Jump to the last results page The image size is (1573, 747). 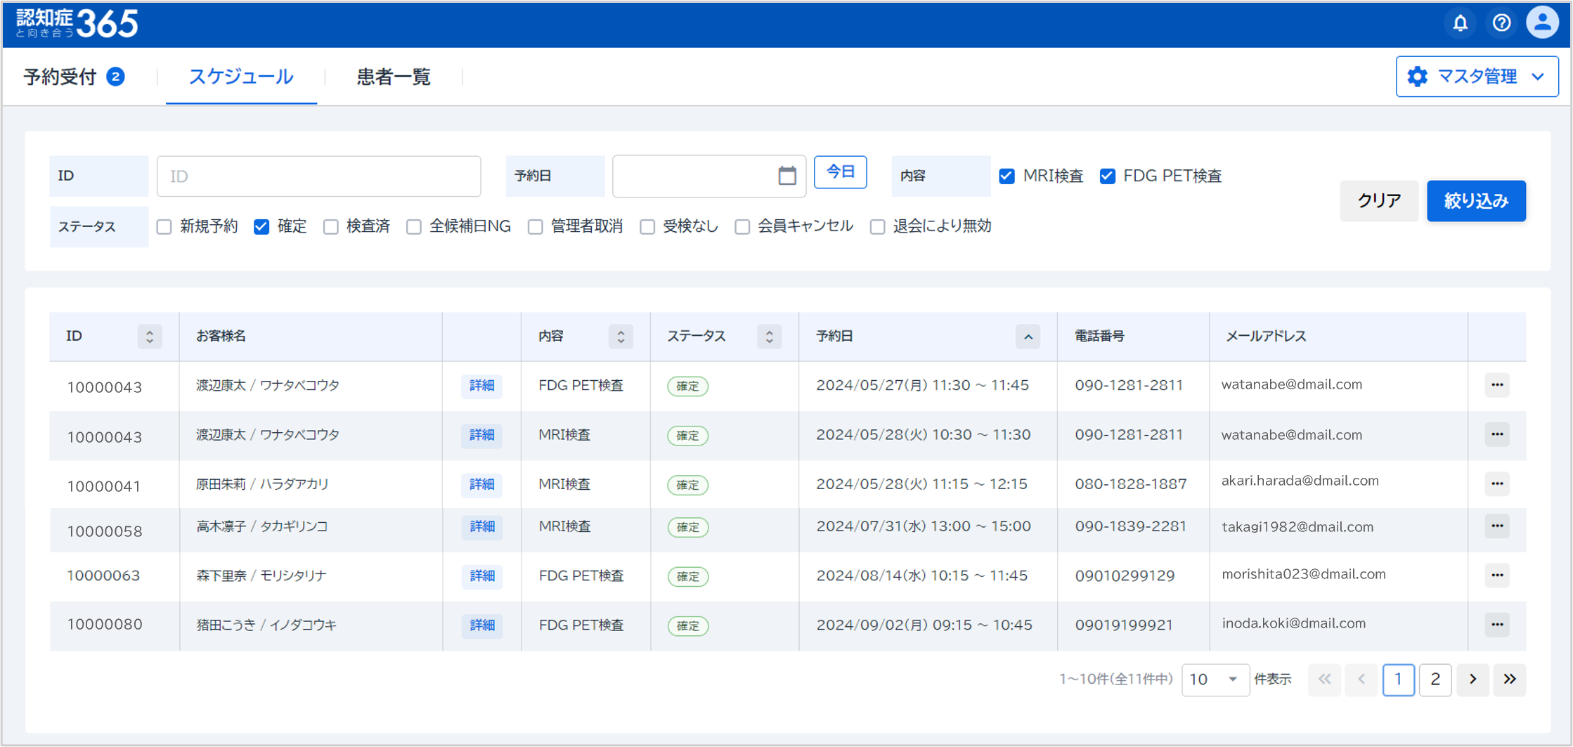click(1510, 680)
